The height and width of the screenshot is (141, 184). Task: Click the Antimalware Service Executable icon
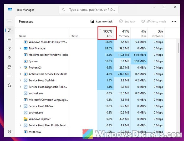click(25, 74)
